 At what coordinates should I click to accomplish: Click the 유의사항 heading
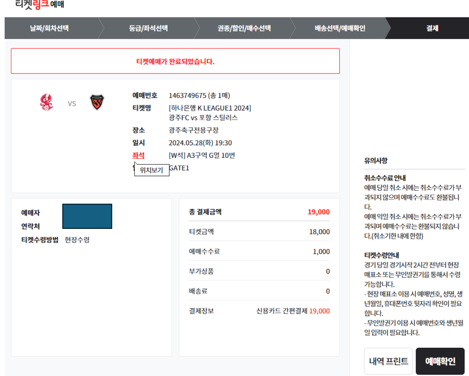click(376, 160)
